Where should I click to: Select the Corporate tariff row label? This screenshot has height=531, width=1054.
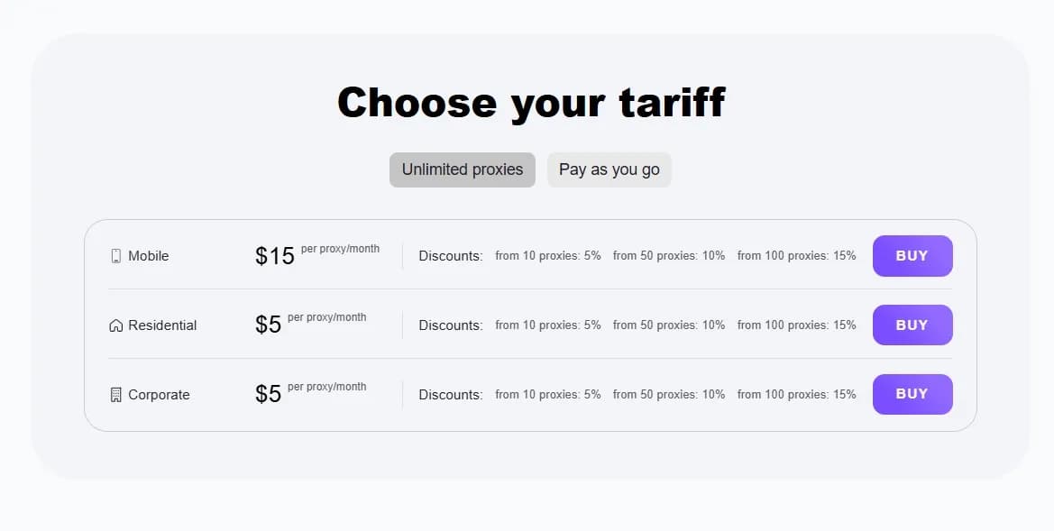[x=159, y=395]
